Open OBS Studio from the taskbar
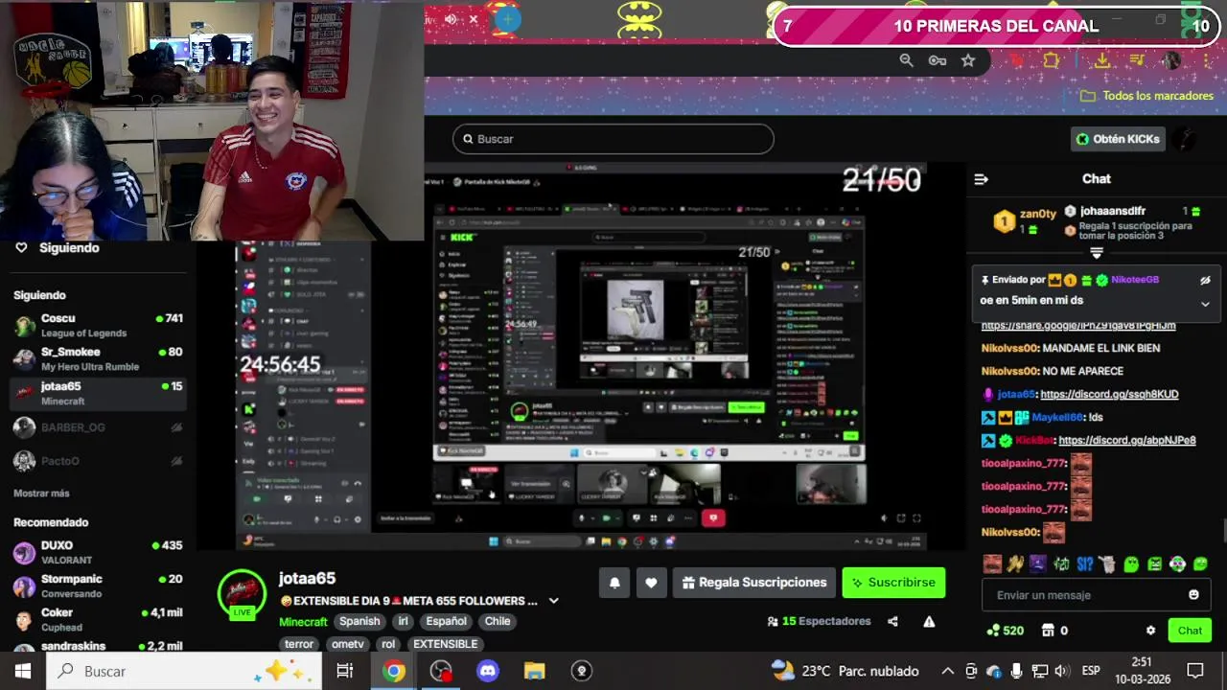This screenshot has width=1227, height=690. point(441,671)
